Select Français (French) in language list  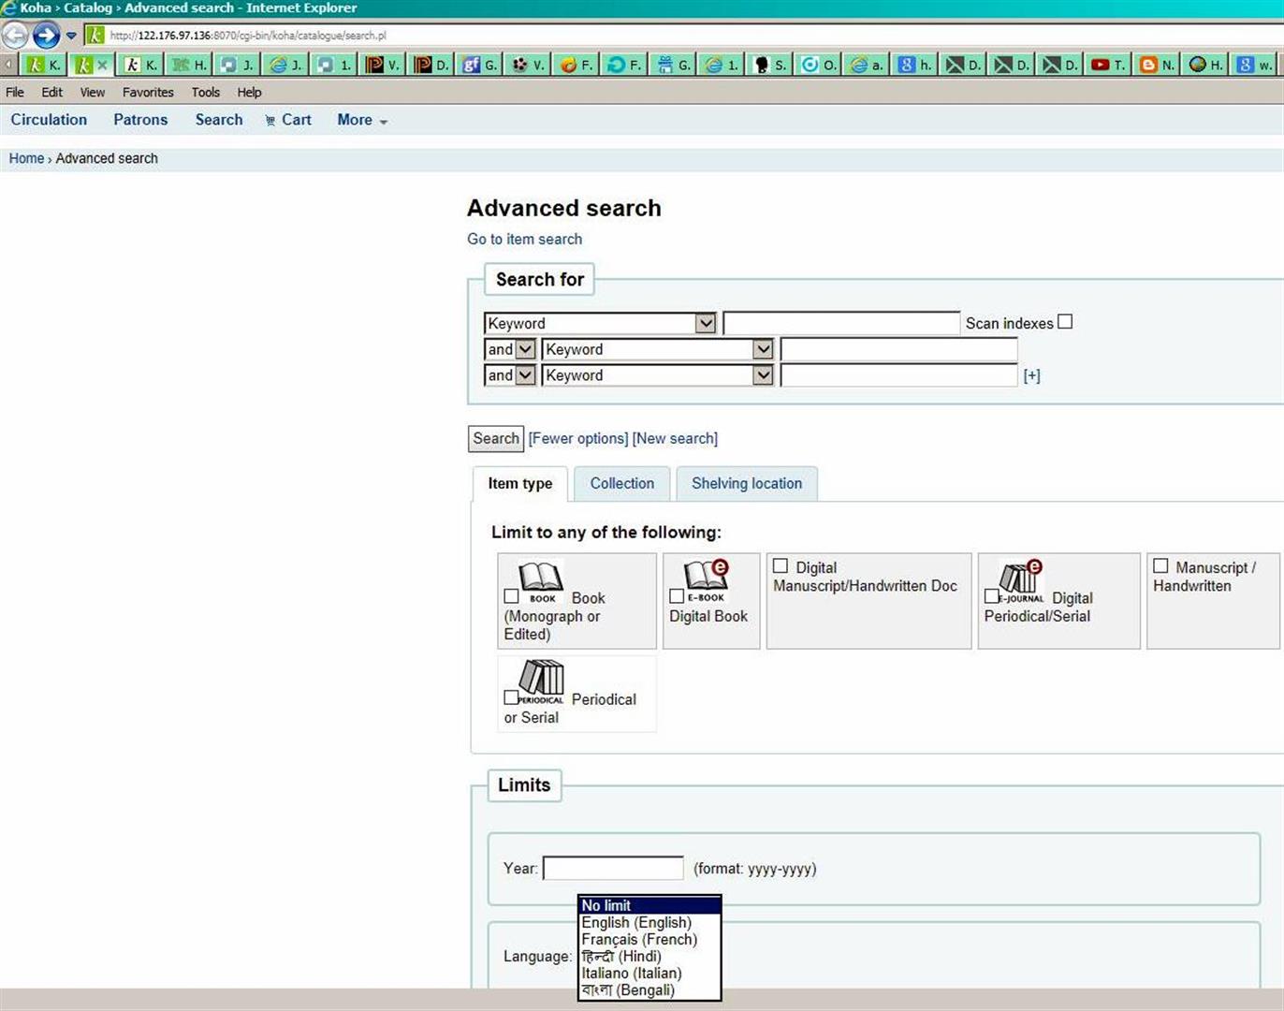coord(649,940)
